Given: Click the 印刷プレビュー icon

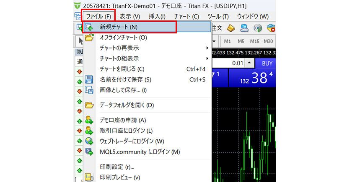Looking at the screenshot, I should coord(89,177).
